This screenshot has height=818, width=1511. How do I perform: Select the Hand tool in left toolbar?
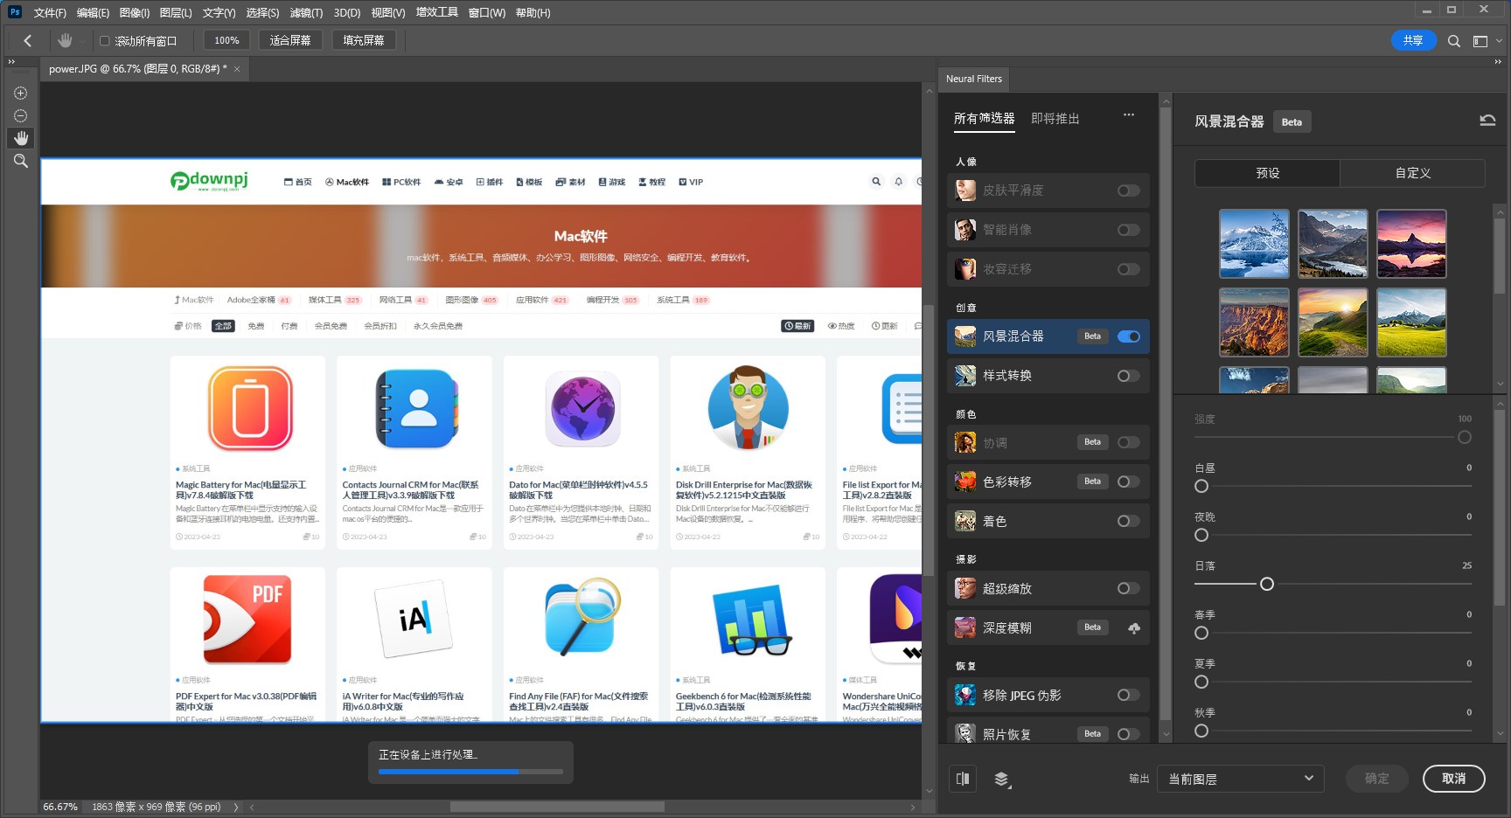(21, 138)
